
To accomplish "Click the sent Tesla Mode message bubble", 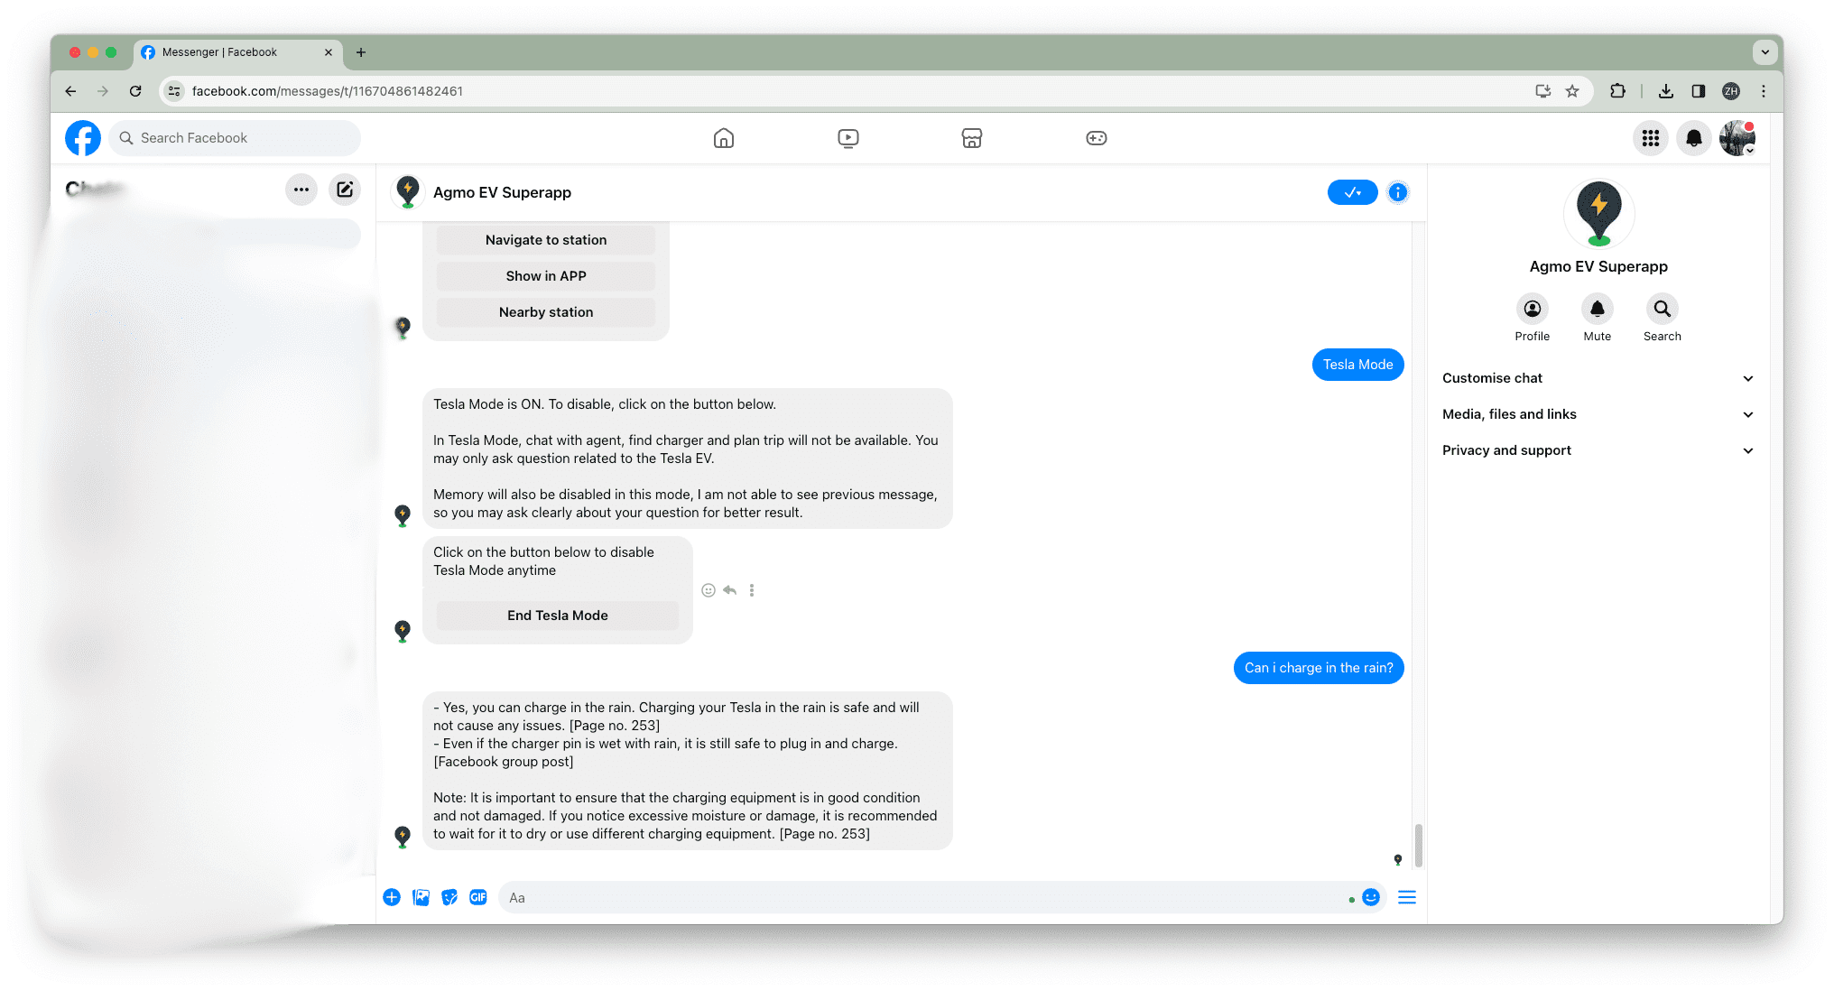I will (x=1357, y=365).
